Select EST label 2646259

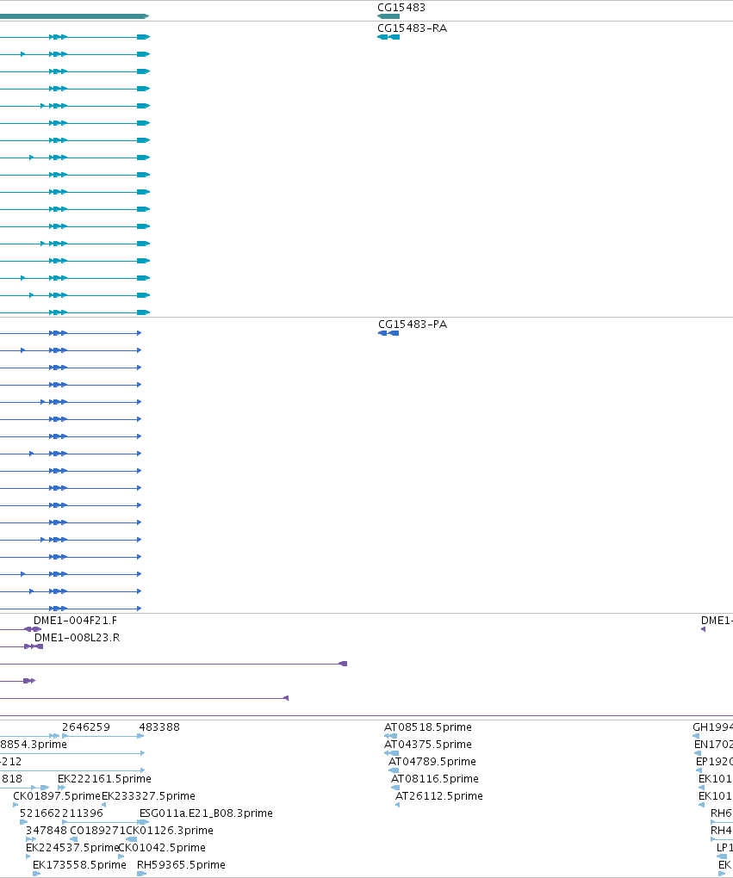tap(86, 727)
